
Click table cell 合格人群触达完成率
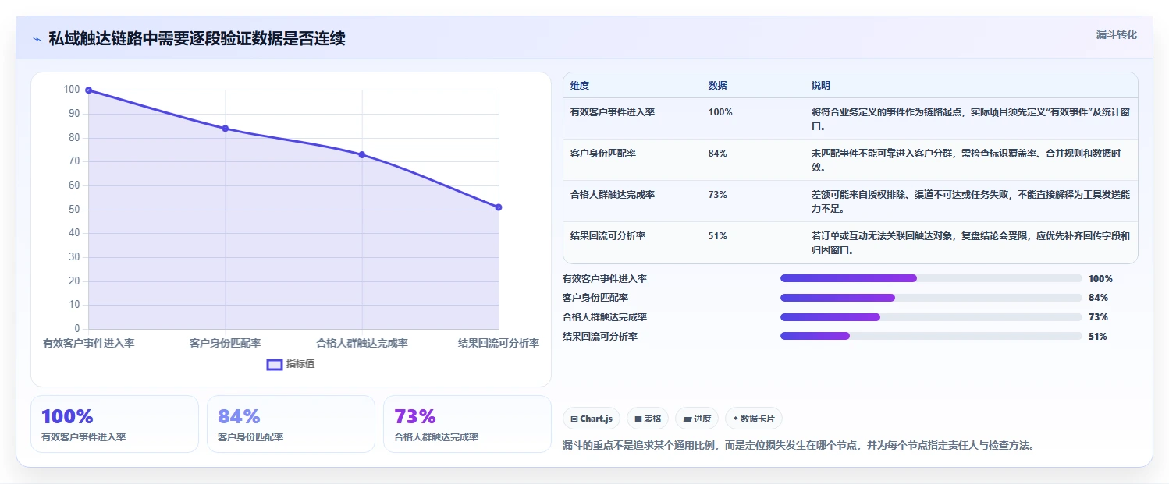(x=613, y=195)
